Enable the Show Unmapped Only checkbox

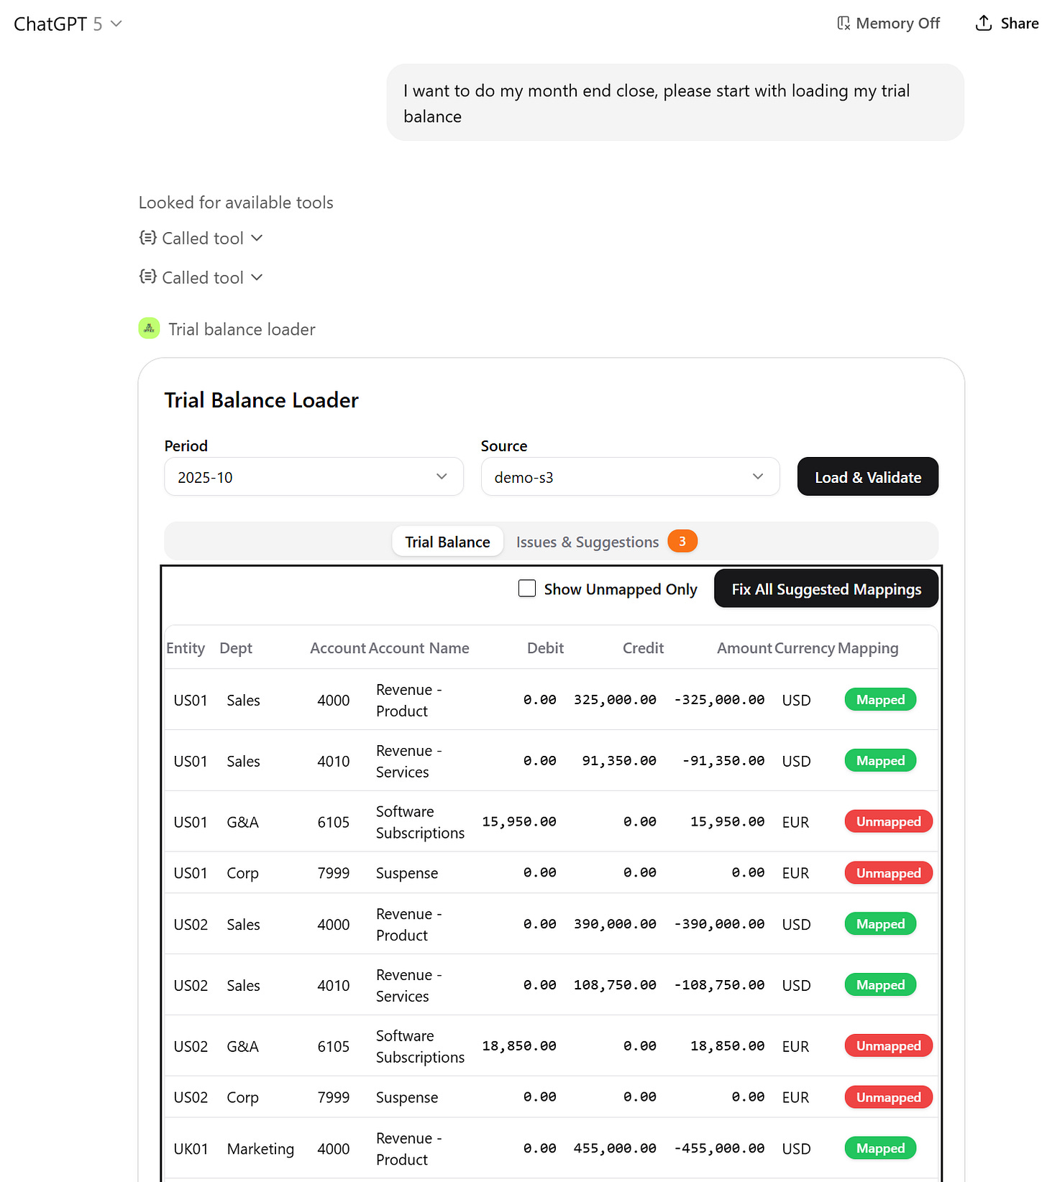(x=527, y=588)
